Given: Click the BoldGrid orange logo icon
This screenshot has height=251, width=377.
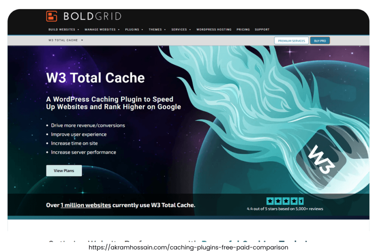Looking at the screenshot, I should point(52,16).
